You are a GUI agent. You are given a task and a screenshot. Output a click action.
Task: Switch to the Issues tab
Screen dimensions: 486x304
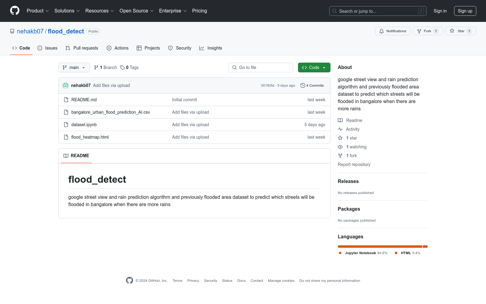[x=47, y=48]
